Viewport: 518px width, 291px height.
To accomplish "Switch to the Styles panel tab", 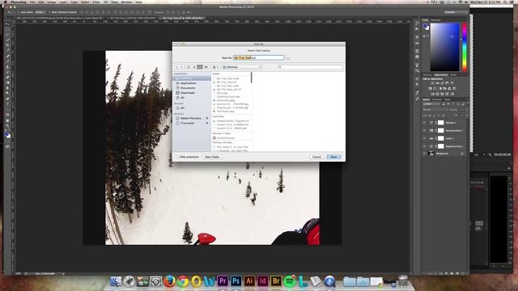I will click(x=453, y=75).
